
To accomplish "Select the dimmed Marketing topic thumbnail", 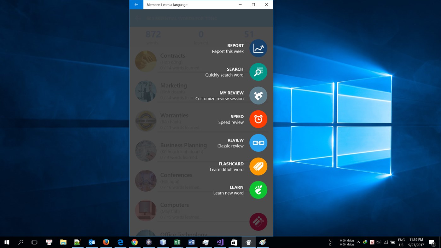I will [146, 91].
